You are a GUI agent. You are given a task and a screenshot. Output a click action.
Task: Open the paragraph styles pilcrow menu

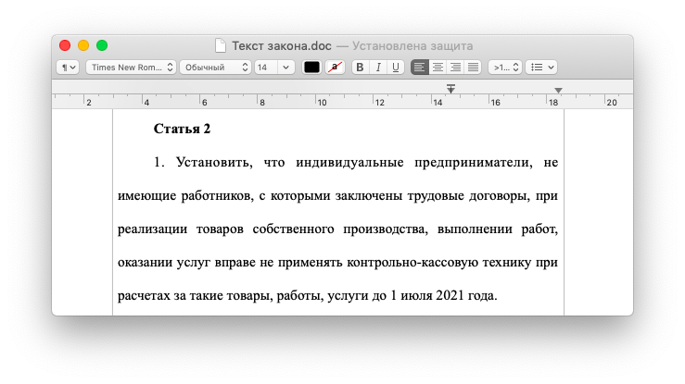68,68
